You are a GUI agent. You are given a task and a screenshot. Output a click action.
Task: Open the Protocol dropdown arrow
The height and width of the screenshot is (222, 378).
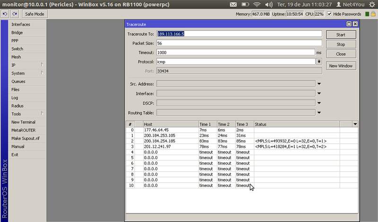click(319, 62)
